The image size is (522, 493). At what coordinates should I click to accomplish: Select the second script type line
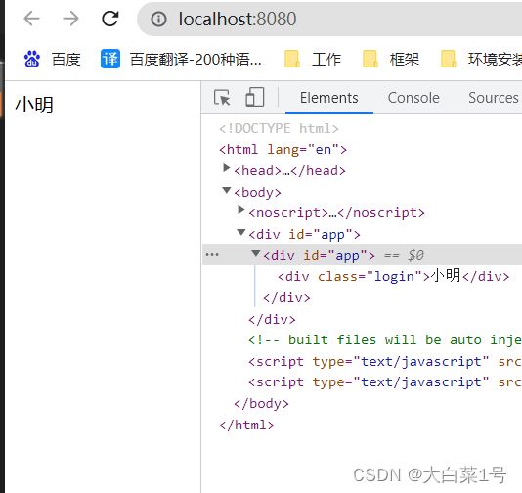pos(385,382)
